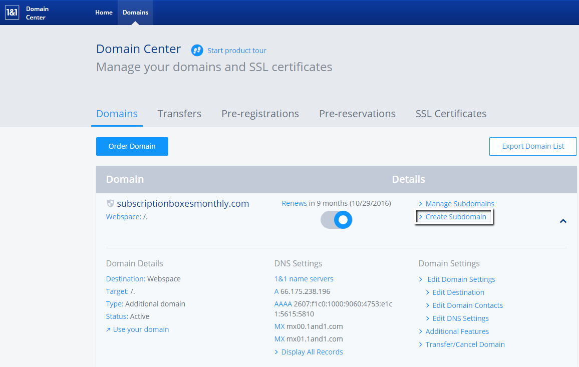The image size is (579, 367).
Task: Open the Use your domain link
Action: 141,329
